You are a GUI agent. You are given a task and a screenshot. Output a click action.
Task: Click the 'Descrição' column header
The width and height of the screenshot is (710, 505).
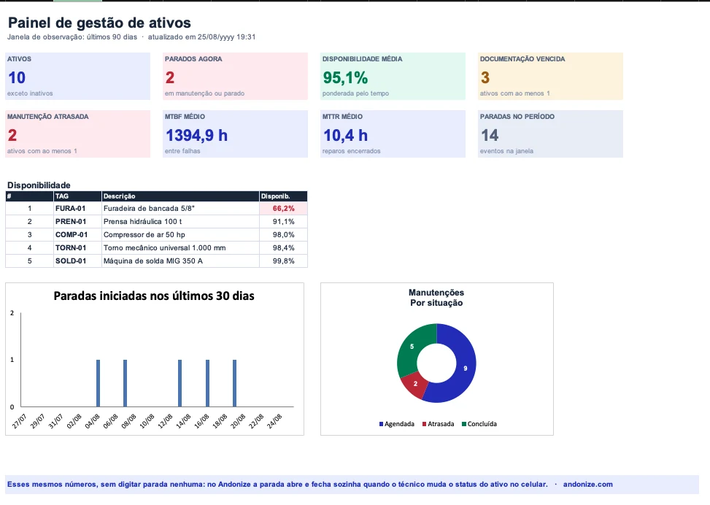[180, 196]
